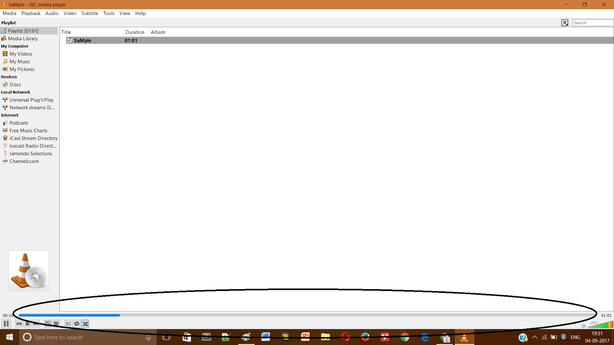Select the SaMple playlist item

pyautogui.click(x=340, y=40)
